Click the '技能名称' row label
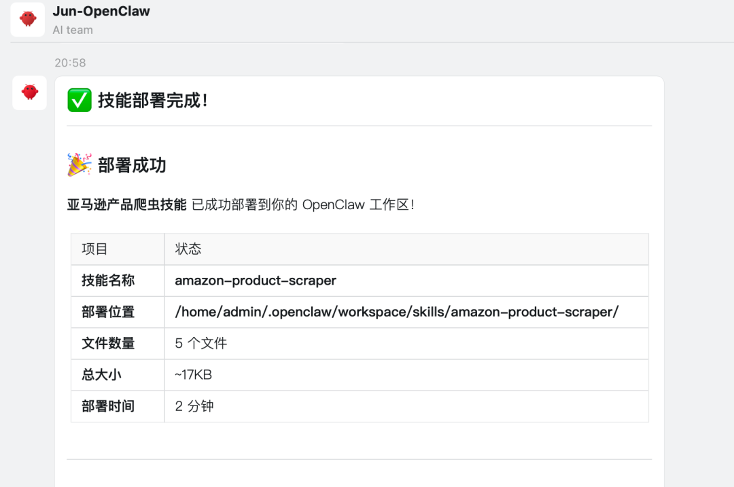Viewport: 734px width, 487px height. pos(108,281)
